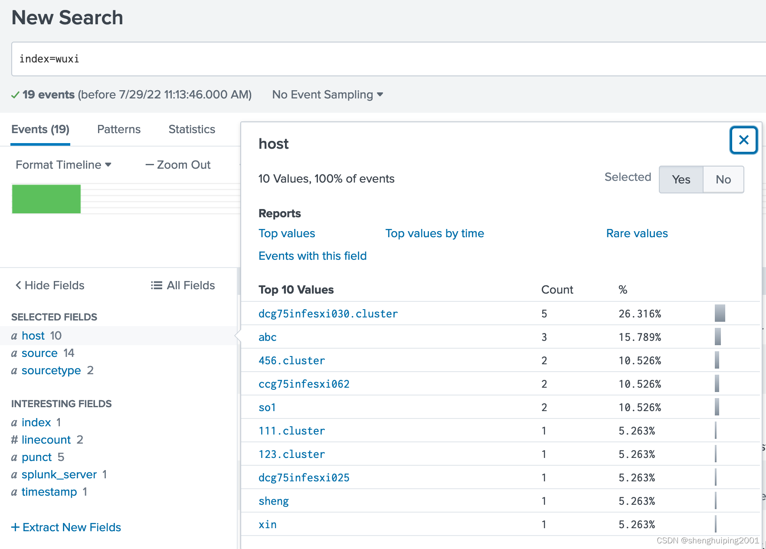Open the No Event Sampling dropdown

(x=327, y=95)
